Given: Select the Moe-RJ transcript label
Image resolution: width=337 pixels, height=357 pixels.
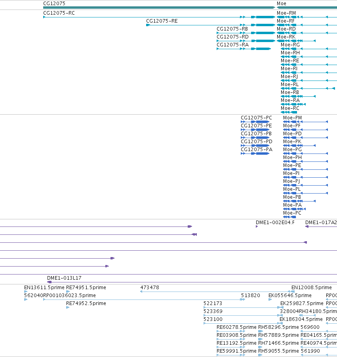Looking at the screenshot, I should point(289,77).
